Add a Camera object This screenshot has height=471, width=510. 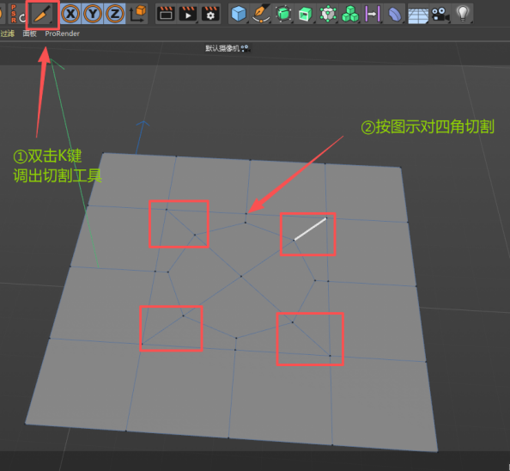coord(440,14)
